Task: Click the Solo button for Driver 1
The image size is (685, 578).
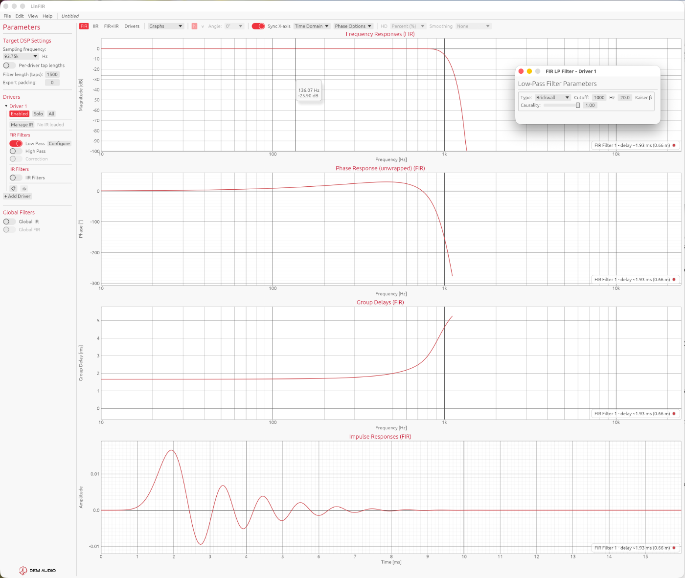Action: [38, 114]
